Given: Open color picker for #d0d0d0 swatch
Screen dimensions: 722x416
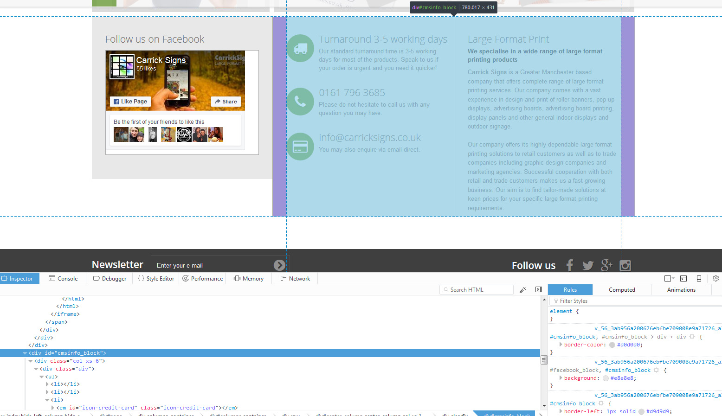Looking at the screenshot, I should click(x=612, y=345).
